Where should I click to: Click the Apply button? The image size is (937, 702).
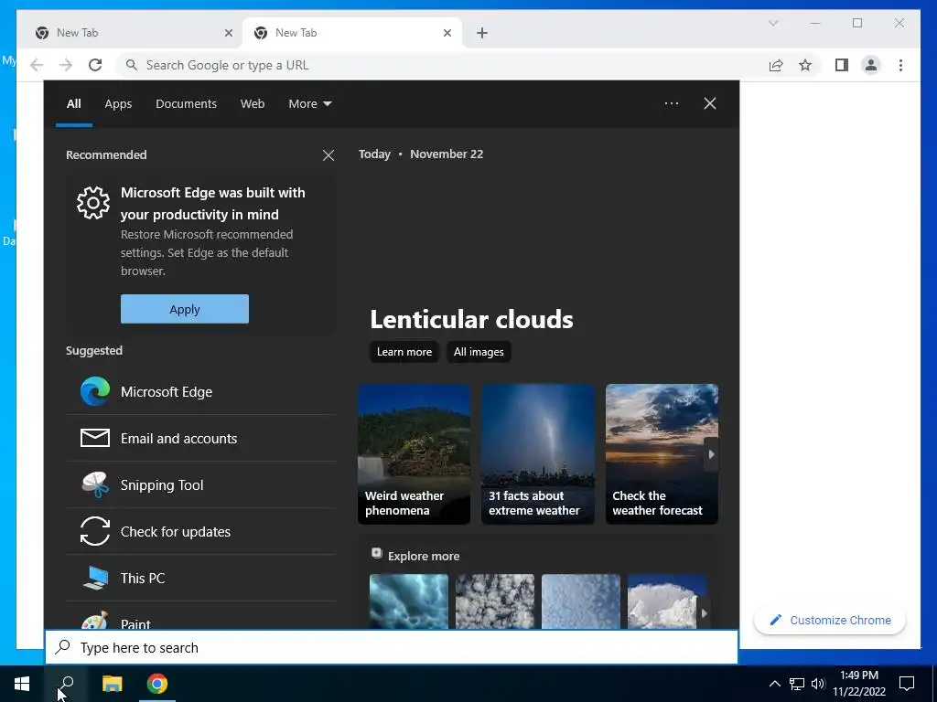[x=185, y=309]
